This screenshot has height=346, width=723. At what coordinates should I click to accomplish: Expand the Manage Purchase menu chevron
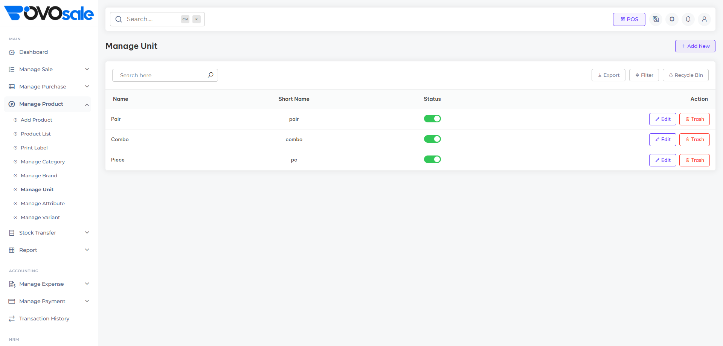(x=87, y=87)
